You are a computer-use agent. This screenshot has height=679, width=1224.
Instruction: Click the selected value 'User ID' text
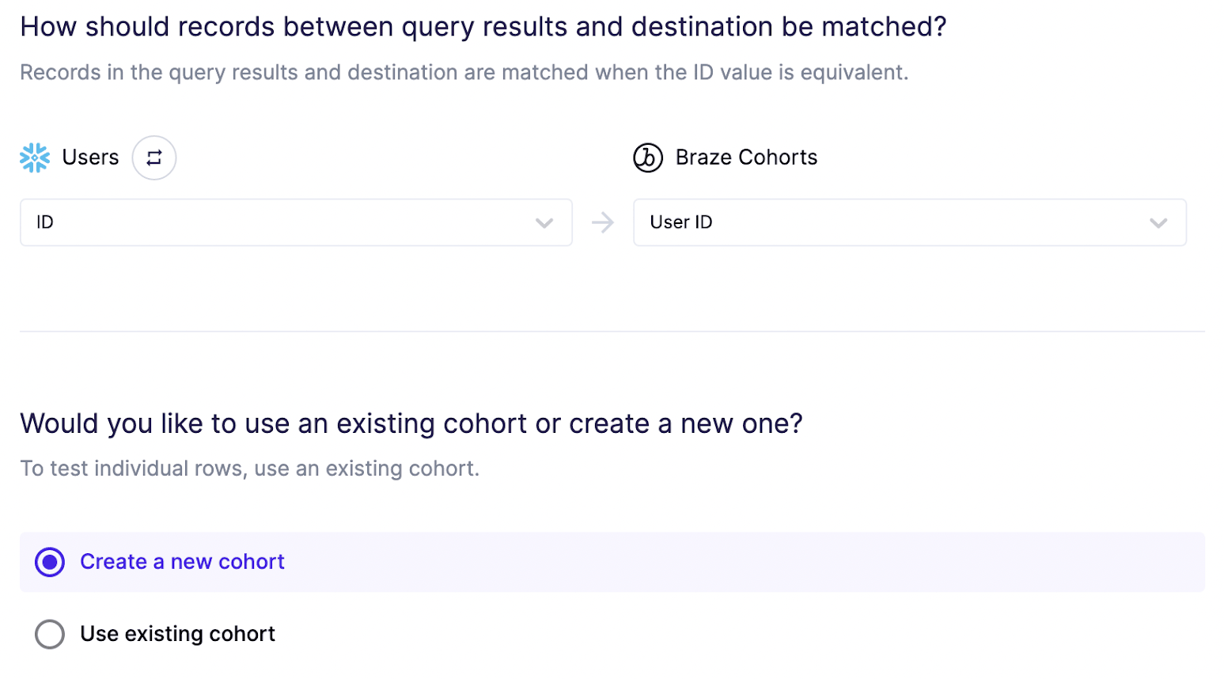coord(681,222)
